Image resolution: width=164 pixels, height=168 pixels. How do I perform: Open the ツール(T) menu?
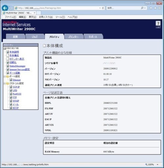coord(60,17)
